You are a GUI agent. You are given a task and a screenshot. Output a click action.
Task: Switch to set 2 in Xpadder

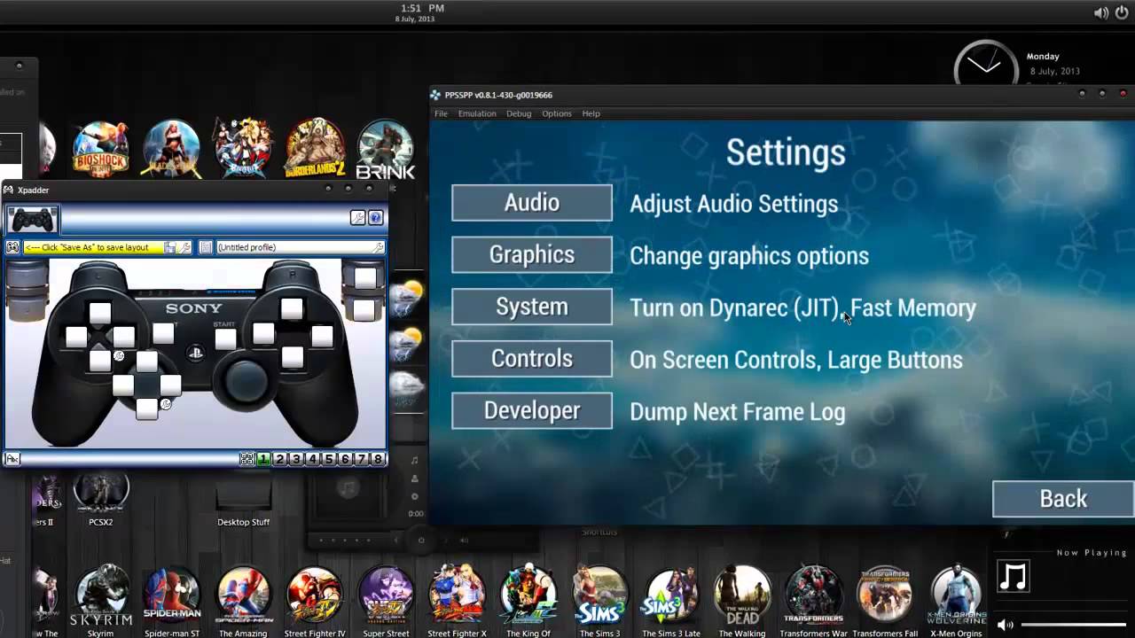[x=280, y=459]
